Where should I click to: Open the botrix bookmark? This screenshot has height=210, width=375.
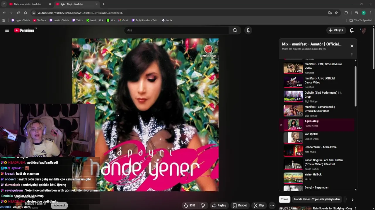(167, 20)
